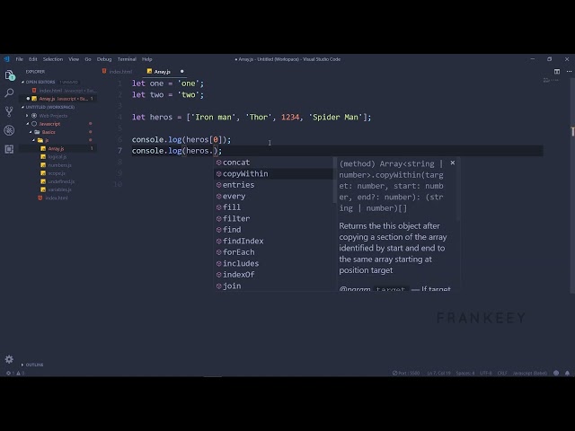Expand the Outline section
Screen dimensions: 575x431
[34, 365]
